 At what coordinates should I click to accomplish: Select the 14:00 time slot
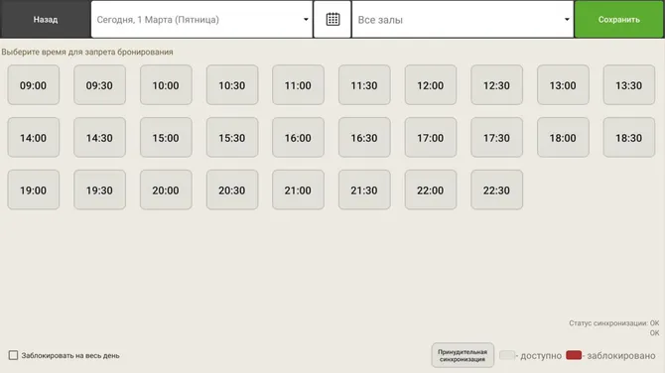34,138
